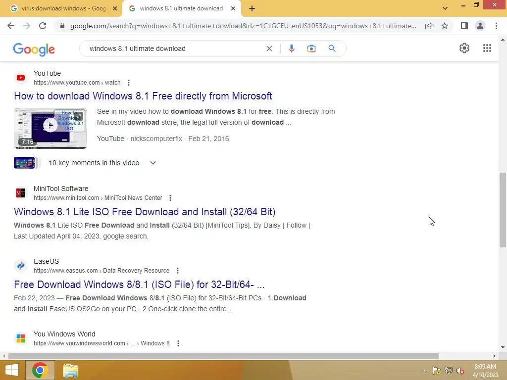This screenshot has height=380, width=507.
Task: Show hidden tray icons arrow
Action: click(424, 371)
